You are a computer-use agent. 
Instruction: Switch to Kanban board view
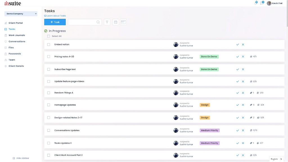(x=123, y=22)
